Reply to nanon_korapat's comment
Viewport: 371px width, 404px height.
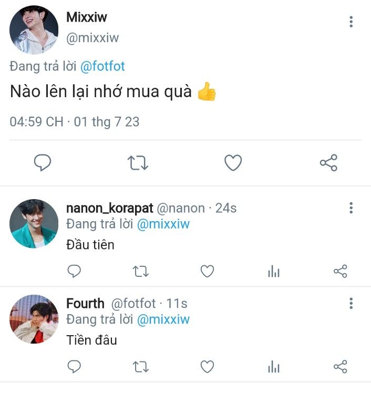point(75,271)
